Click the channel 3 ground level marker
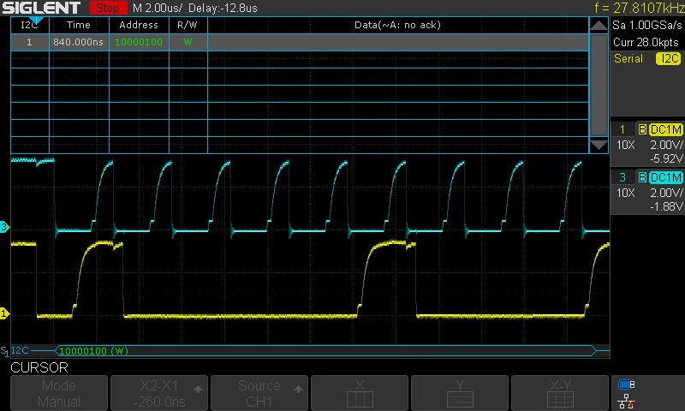This screenshot has height=411, width=685. 4,227
